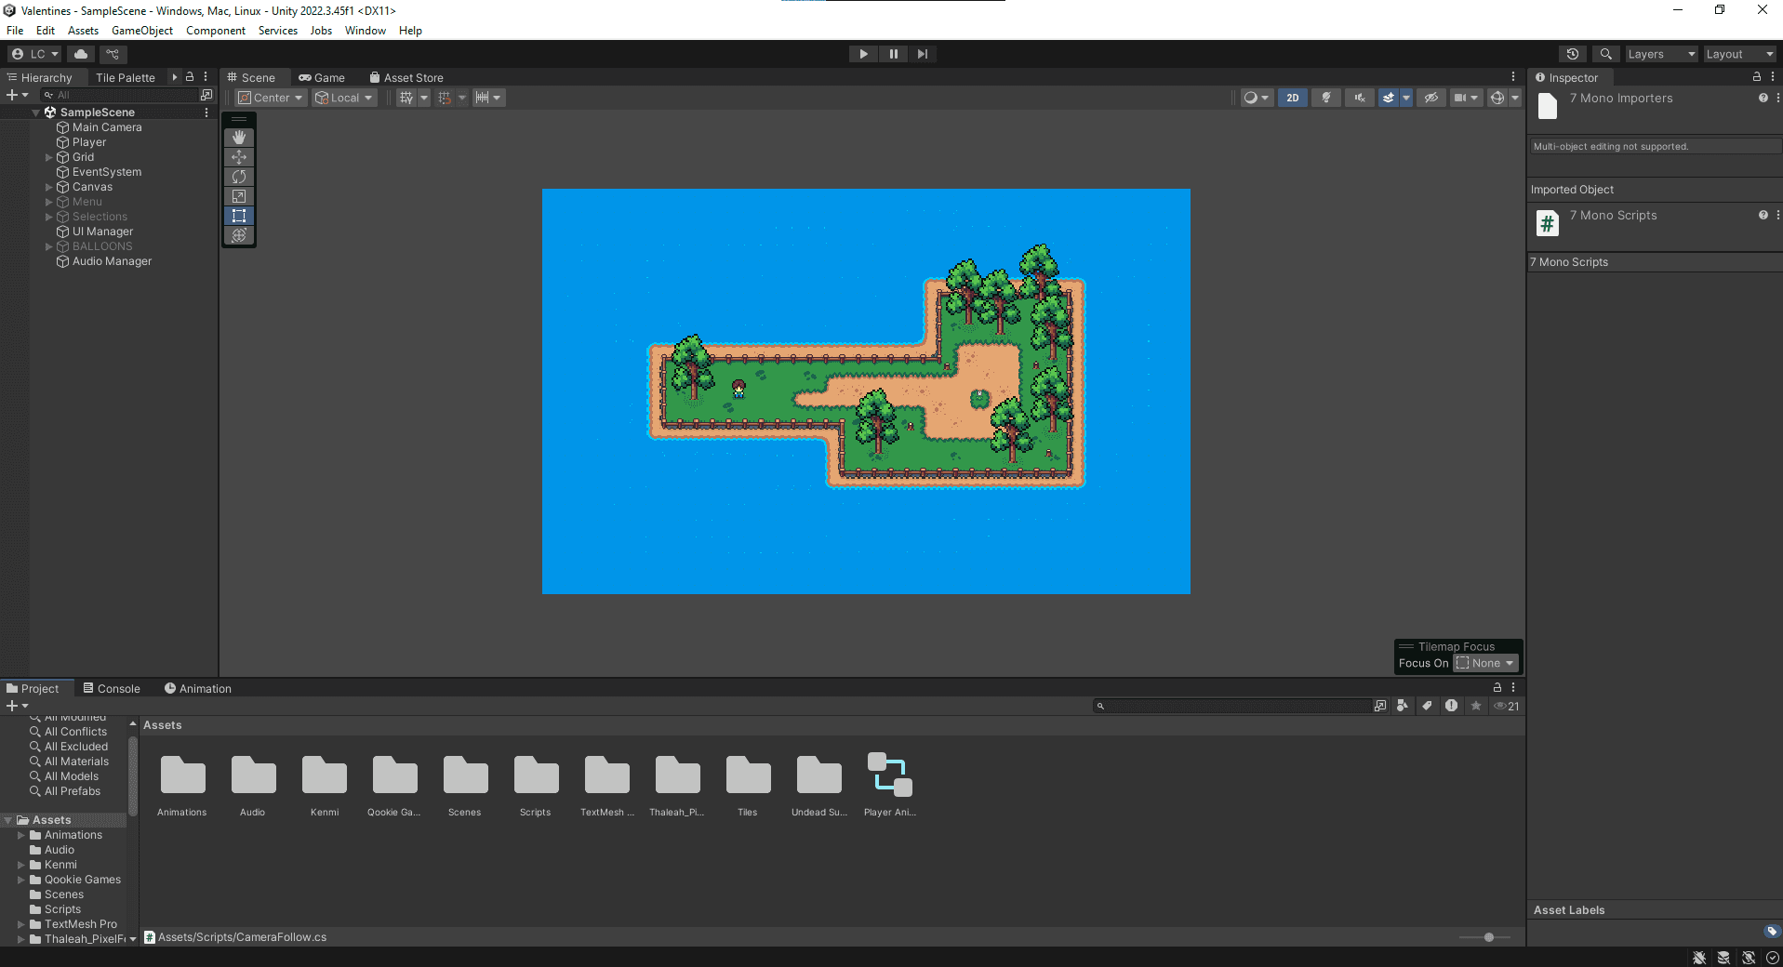Open Window menu
The image size is (1783, 967).
366,31
